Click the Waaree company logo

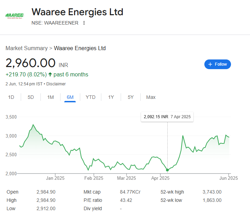tap(15, 16)
